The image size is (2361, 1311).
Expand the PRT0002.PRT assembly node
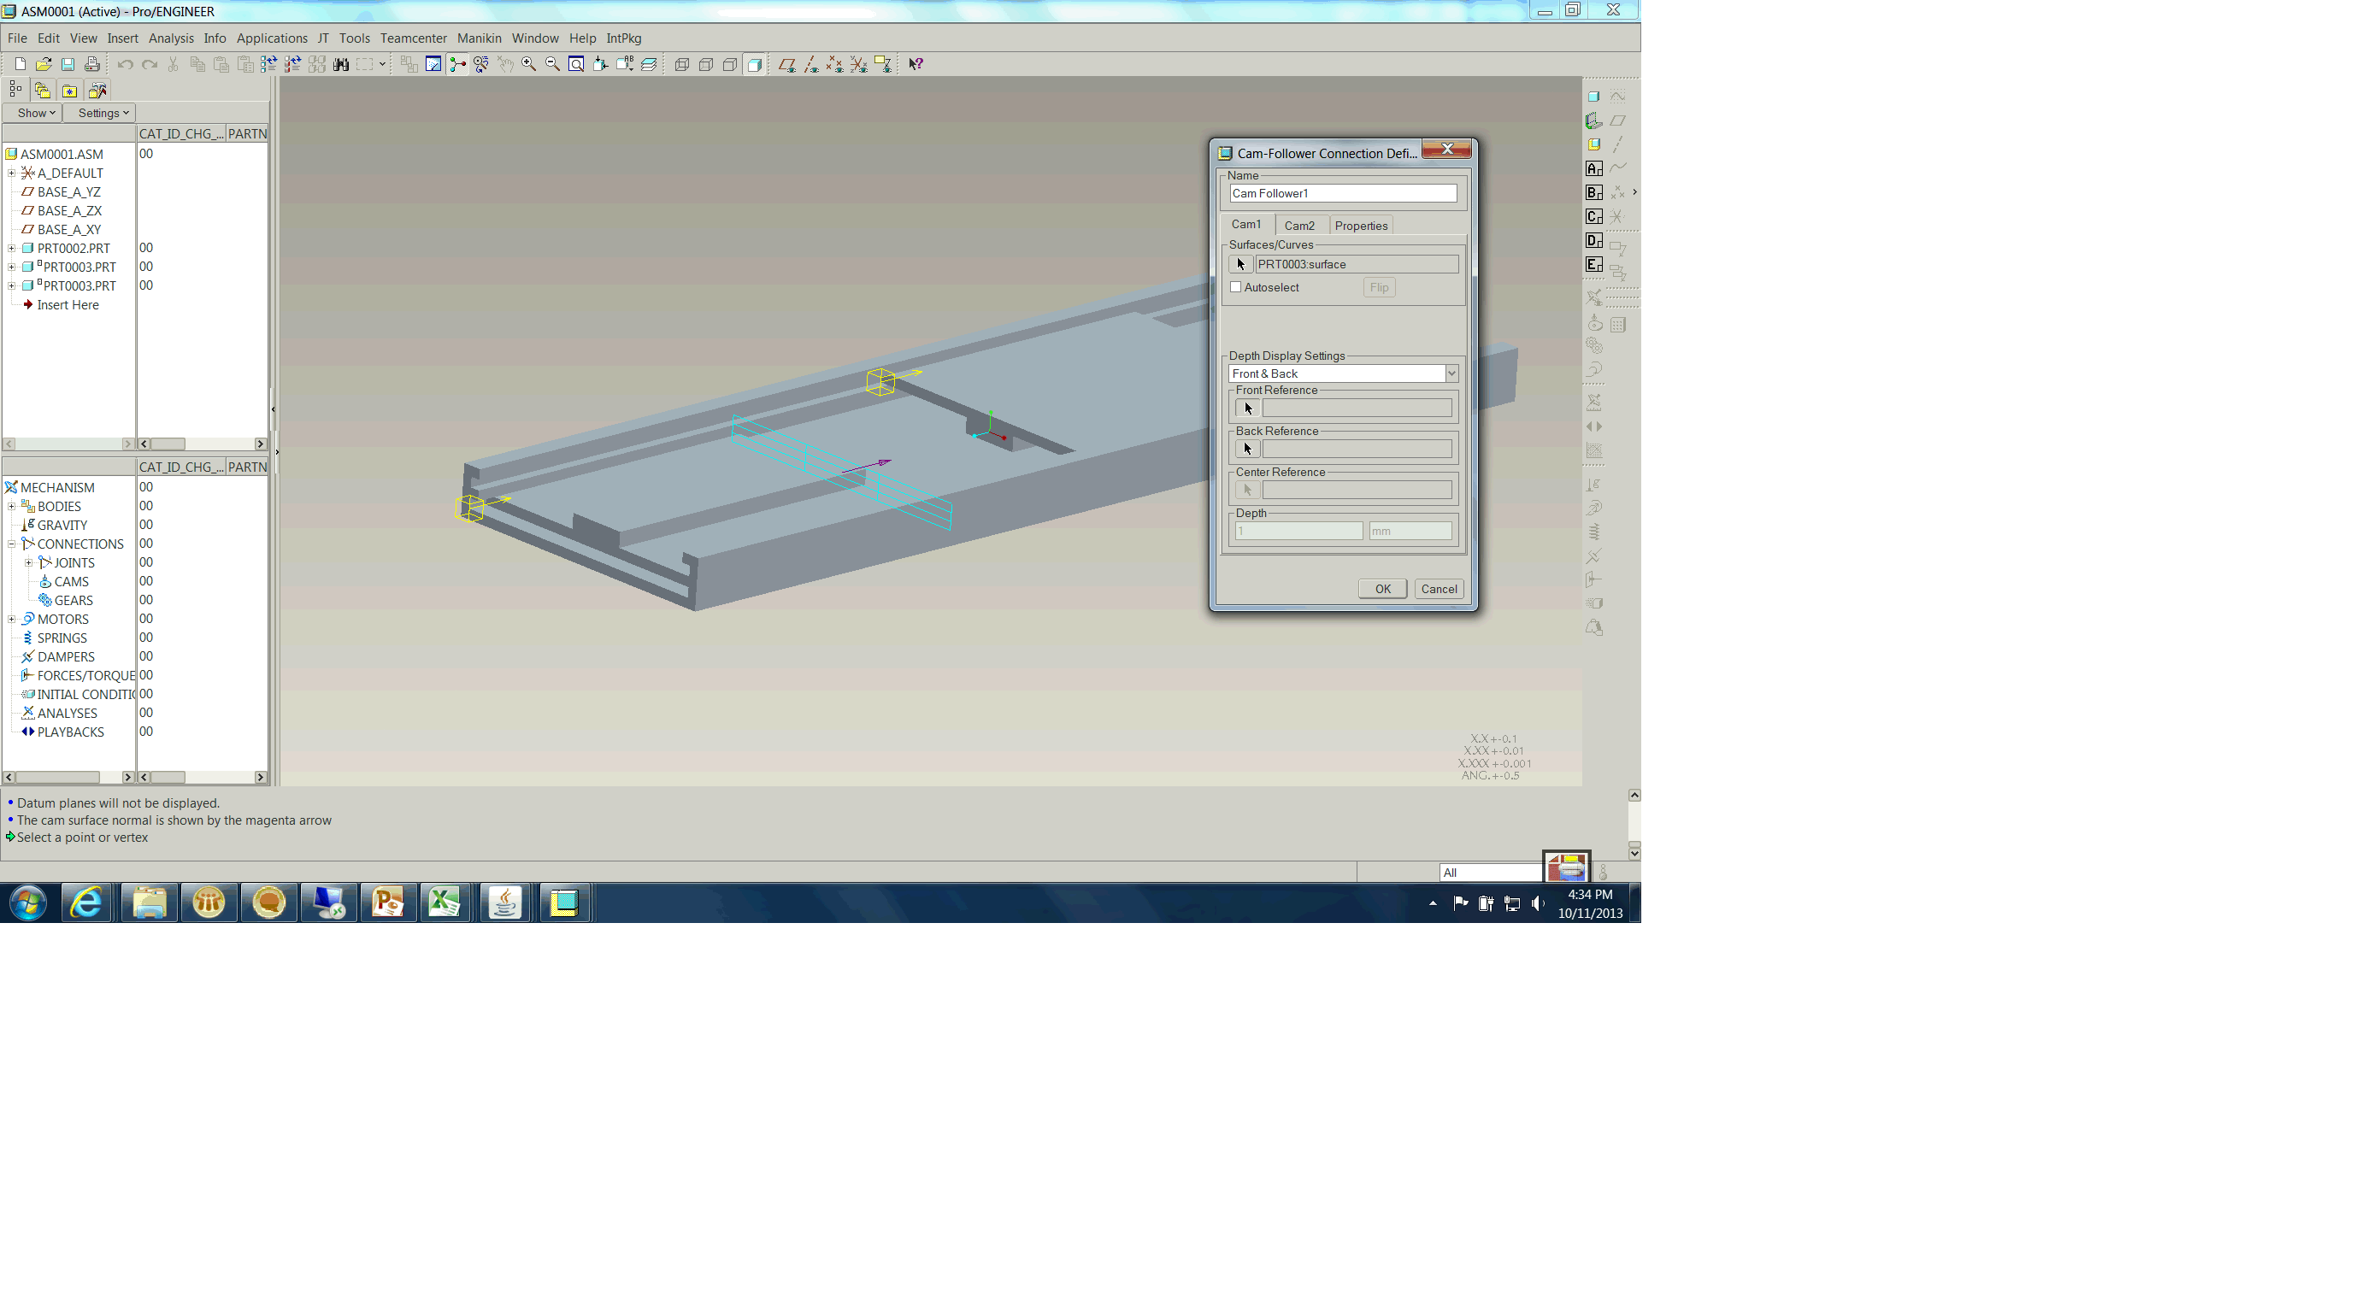13,247
